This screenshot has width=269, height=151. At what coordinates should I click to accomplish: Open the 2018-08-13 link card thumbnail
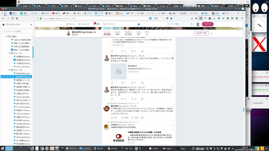[119, 71]
